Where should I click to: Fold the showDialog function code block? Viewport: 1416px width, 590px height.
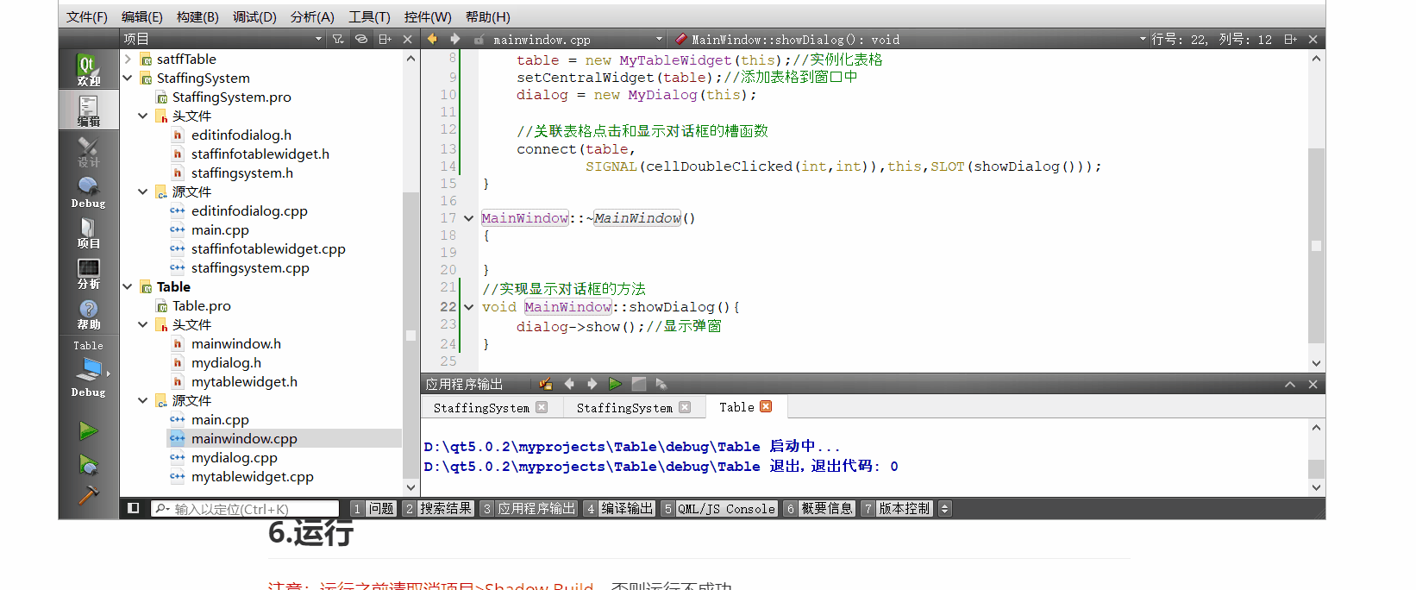pos(468,307)
